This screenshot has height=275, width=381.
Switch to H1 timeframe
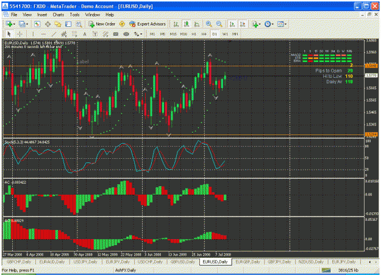click(x=194, y=34)
